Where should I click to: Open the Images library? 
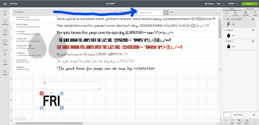5,42
